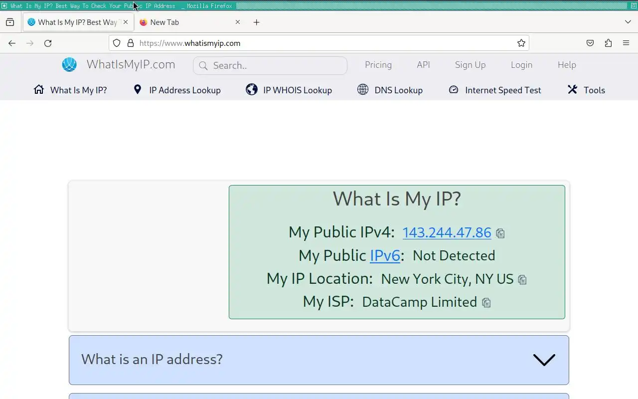Copy the ISP name with copy icon
Image resolution: width=638 pixels, height=399 pixels.
486,303
